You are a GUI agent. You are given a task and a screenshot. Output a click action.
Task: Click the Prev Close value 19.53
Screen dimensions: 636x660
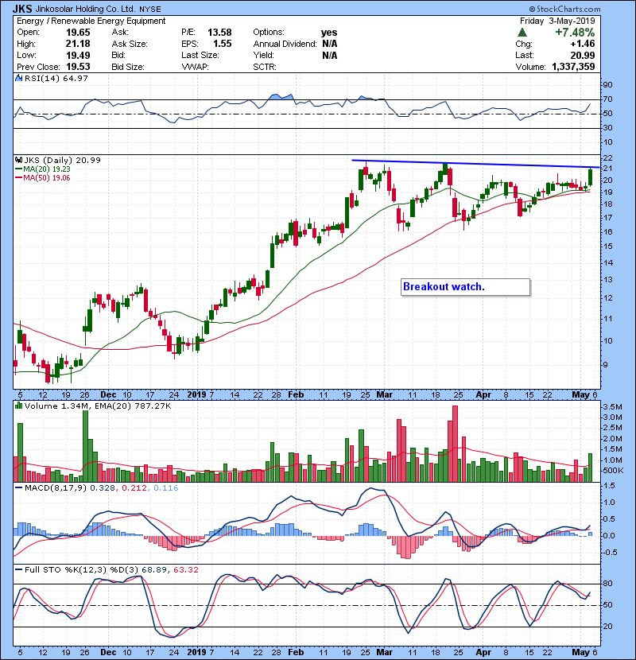78,67
